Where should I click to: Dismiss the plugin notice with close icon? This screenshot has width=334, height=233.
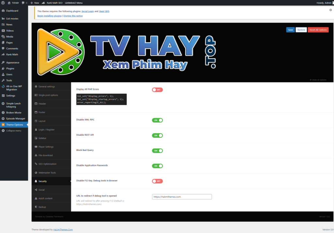[x=330, y=10]
